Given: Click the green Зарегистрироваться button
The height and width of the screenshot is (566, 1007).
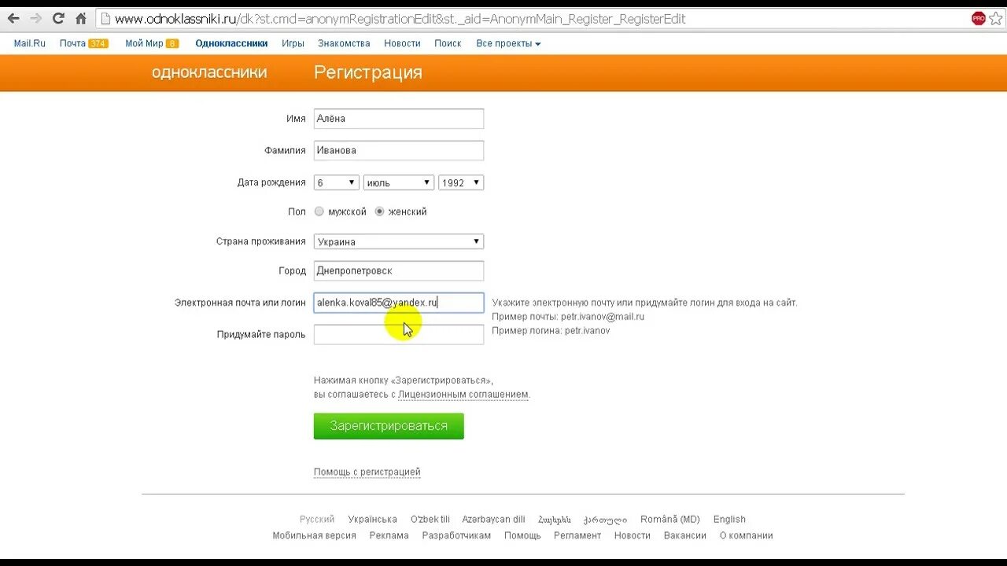Looking at the screenshot, I should [389, 426].
